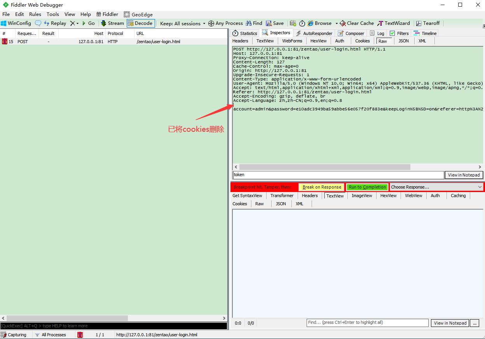Open the View menu
The image size is (485, 339).
(x=70, y=14)
